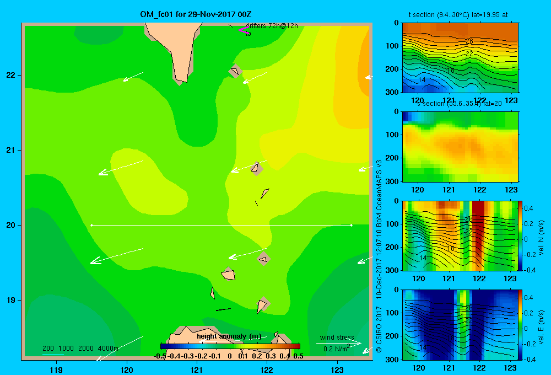Click the vel. E color scale bar
Screen dimensions: 551x375
(521, 325)
